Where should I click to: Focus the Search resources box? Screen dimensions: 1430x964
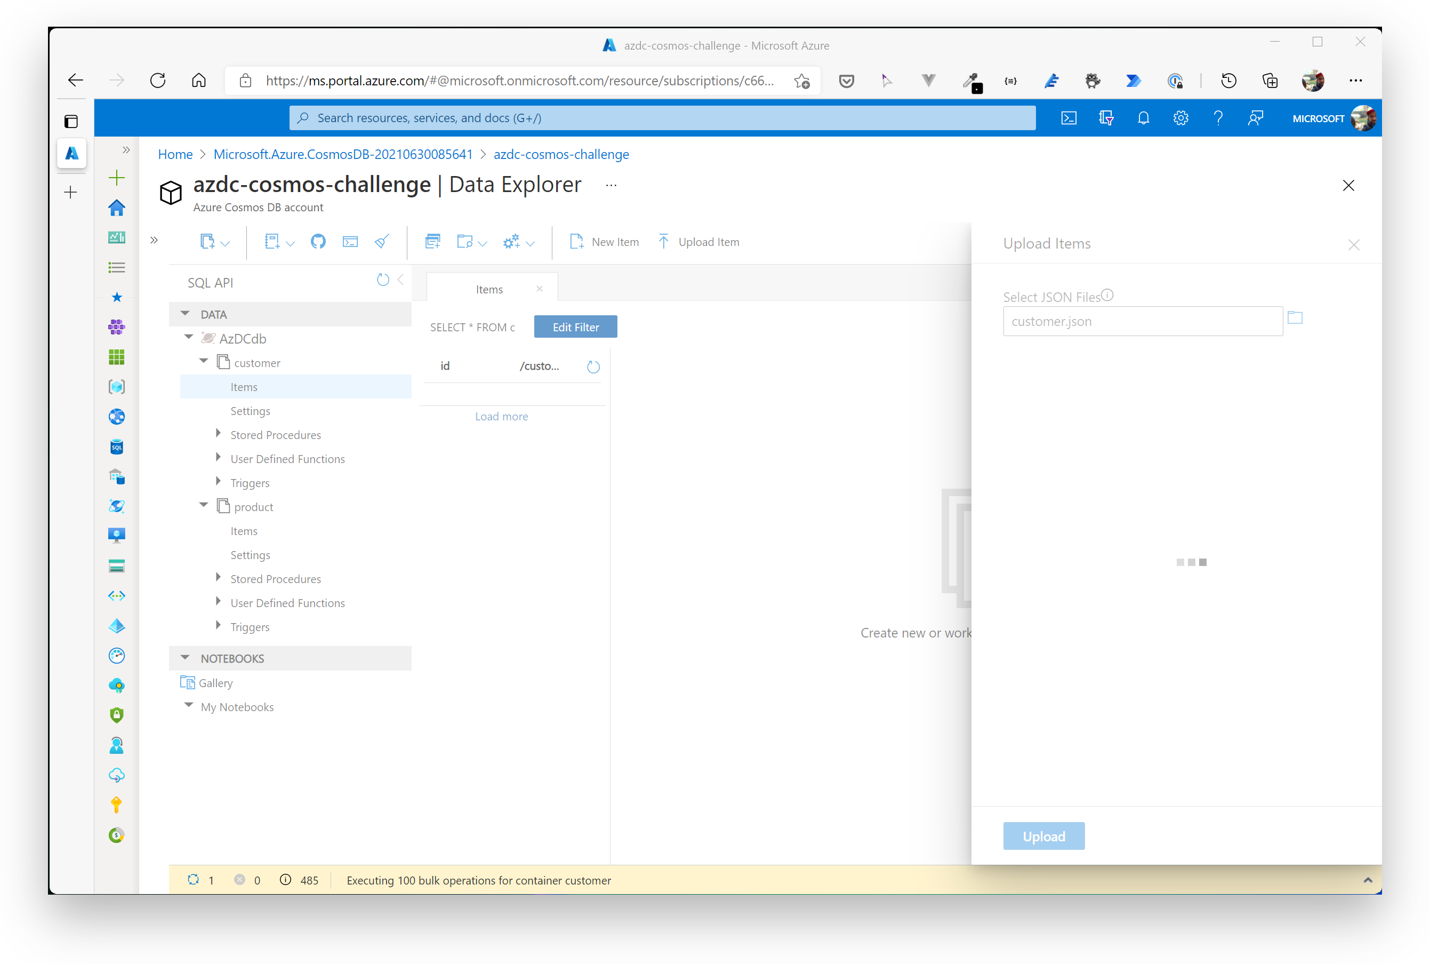click(662, 118)
